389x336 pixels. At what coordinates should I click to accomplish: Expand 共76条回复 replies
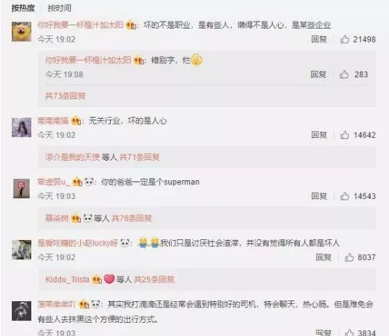132,218
